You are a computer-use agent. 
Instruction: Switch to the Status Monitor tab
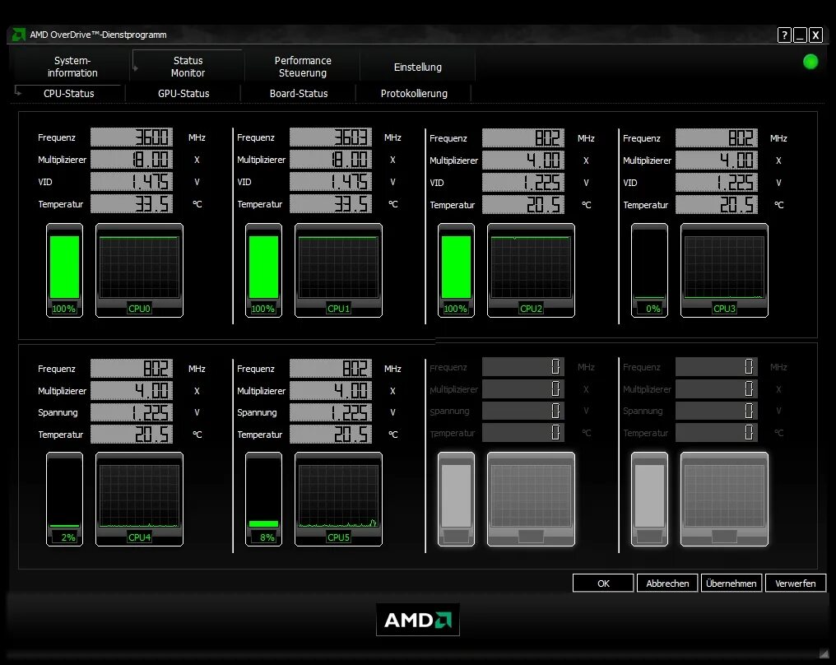tap(188, 67)
